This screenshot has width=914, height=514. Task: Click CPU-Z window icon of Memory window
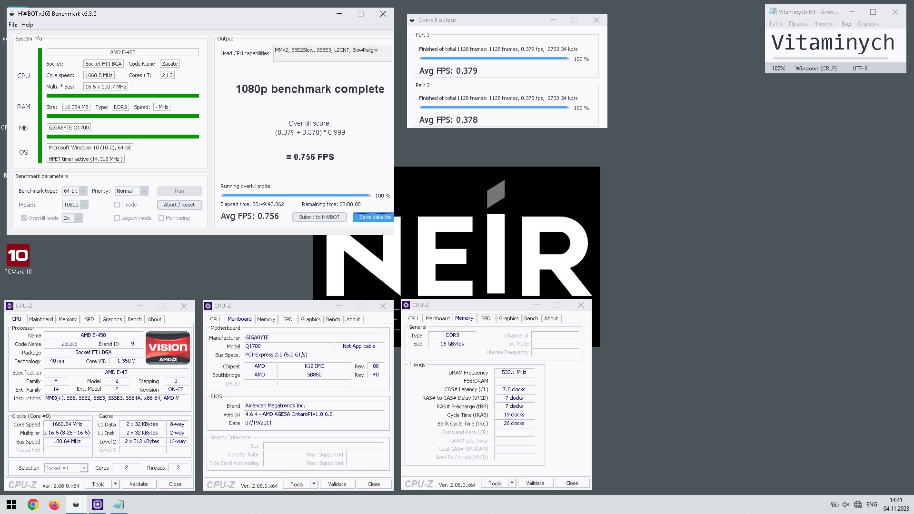click(x=407, y=305)
